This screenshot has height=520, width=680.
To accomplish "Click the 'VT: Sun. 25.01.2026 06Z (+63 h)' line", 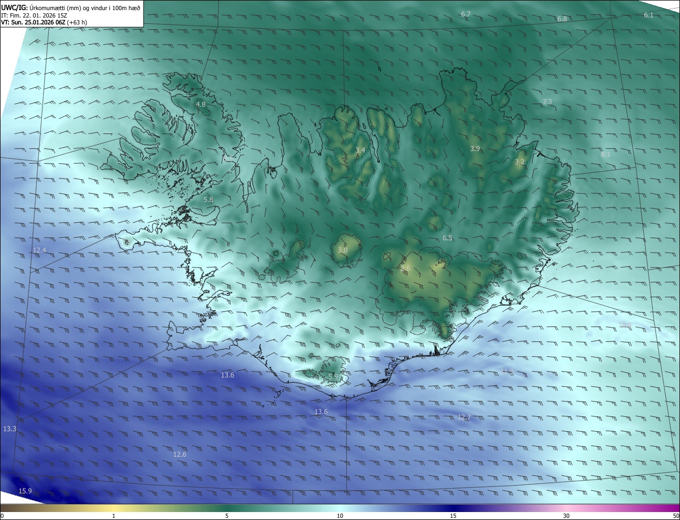I will pos(44,22).
